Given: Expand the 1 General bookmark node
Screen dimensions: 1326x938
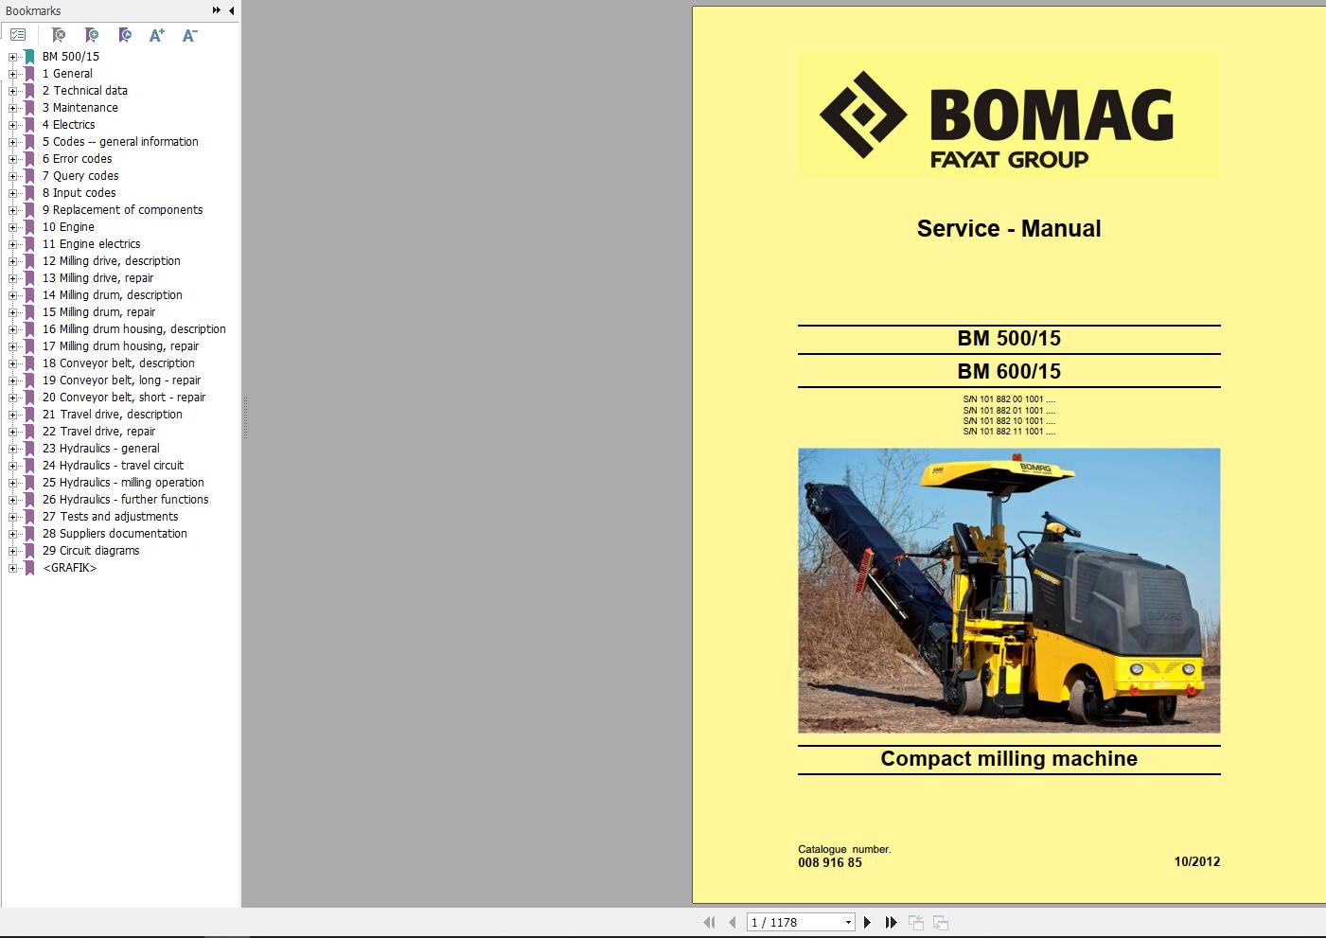Looking at the screenshot, I should pos(12,74).
